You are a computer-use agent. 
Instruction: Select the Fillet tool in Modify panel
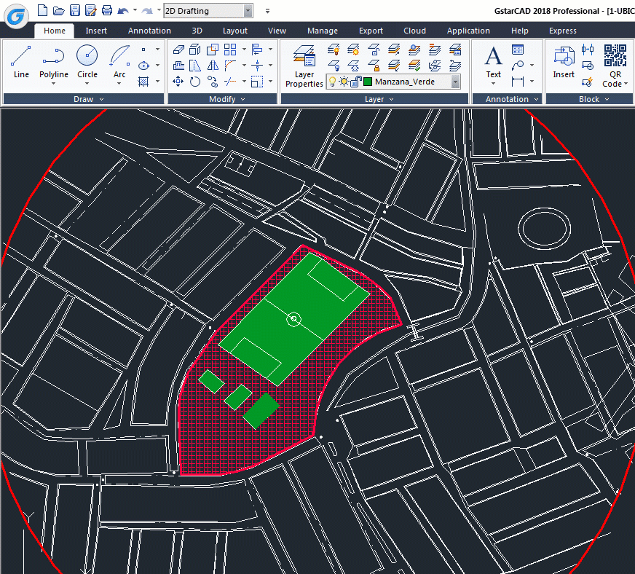tap(230, 66)
